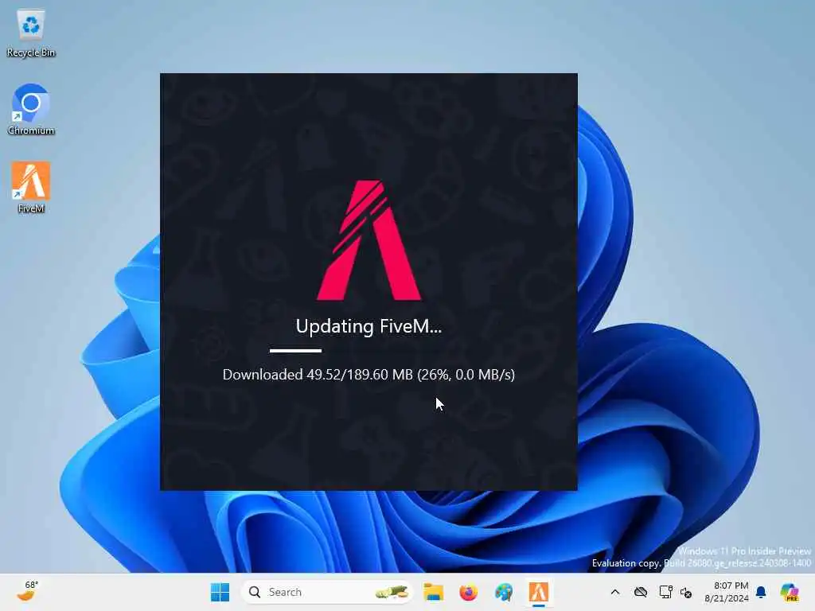Click the taskbar Search box

(327, 592)
